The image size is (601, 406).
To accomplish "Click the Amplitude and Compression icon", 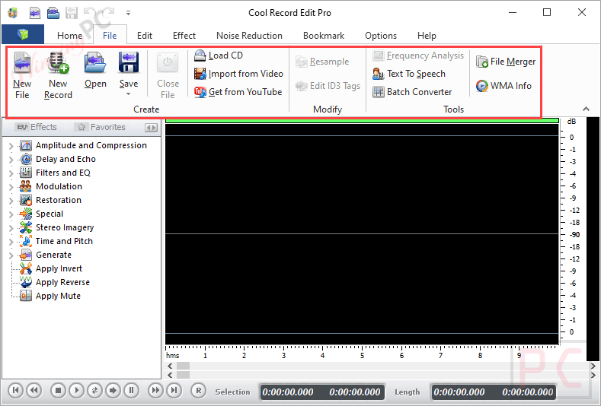I will pyautogui.click(x=26, y=145).
